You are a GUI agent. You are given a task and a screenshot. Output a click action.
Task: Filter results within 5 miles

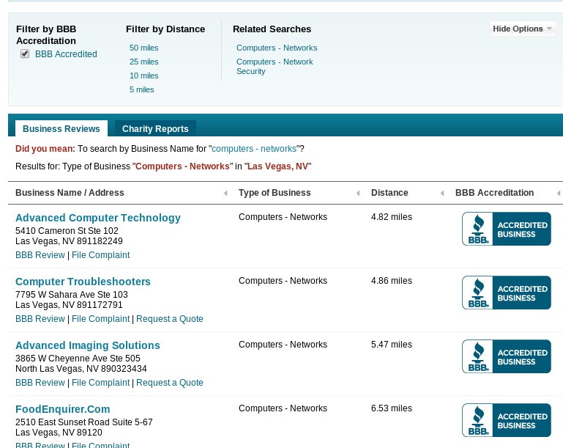(x=141, y=89)
